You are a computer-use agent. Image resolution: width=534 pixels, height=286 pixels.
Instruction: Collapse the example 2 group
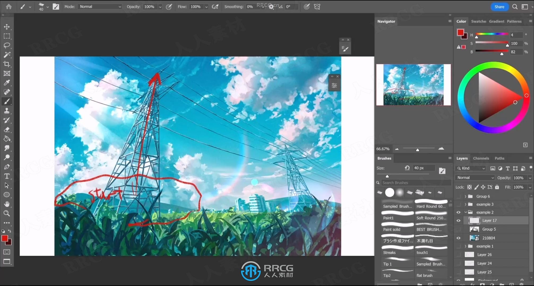[x=466, y=212]
